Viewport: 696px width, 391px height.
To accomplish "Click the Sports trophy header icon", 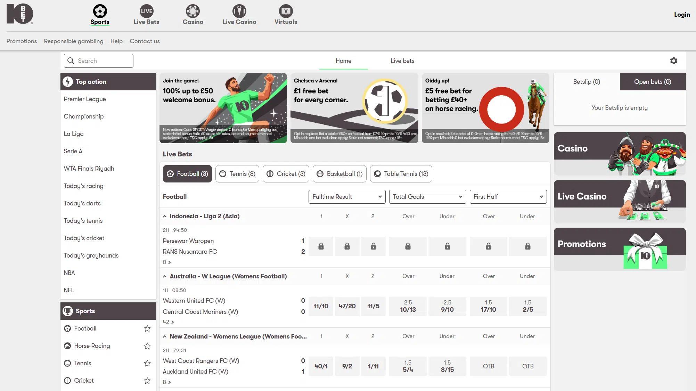I will [x=68, y=311].
